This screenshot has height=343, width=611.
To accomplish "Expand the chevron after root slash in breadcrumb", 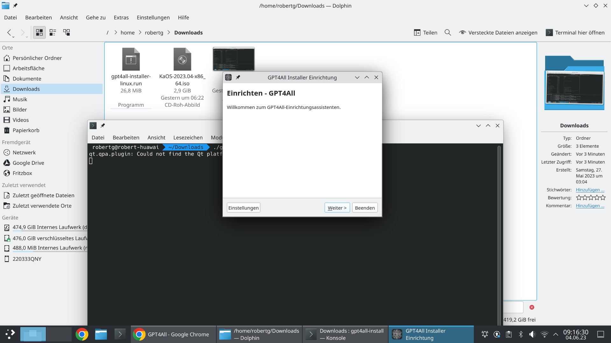I will click(116, 32).
